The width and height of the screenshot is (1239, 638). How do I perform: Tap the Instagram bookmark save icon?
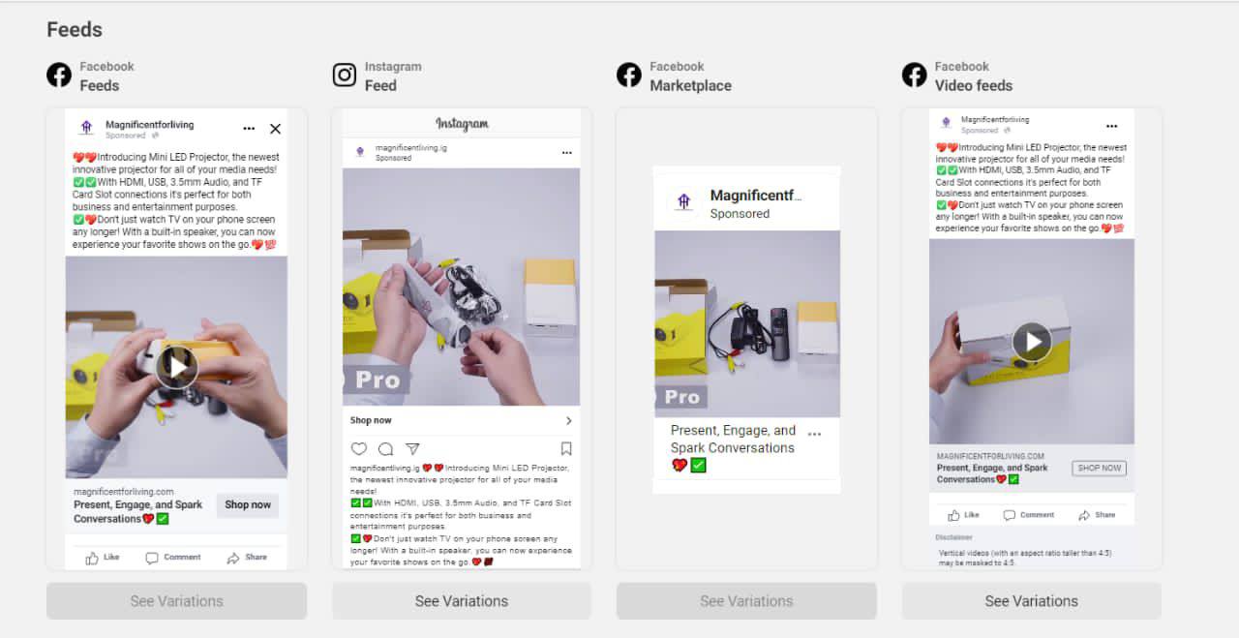(566, 448)
